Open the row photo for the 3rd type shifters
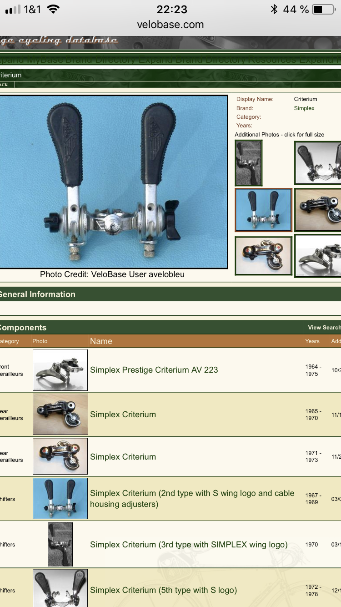 pos(60,544)
